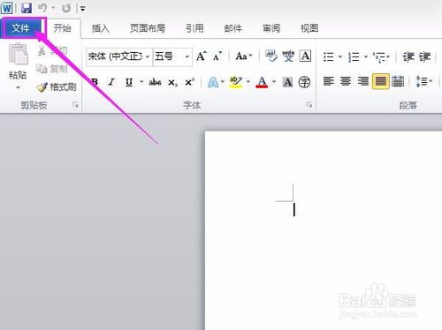
Task: Open the Bullets dropdown arrow
Action: [x=339, y=56]
